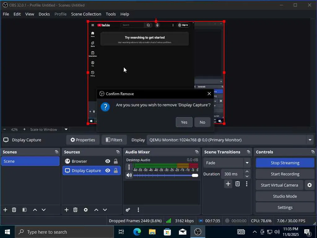Open Audio Mixer three-dot menu at bottom
The width and height of the screenshot is (317, 238).
[138, 210]
